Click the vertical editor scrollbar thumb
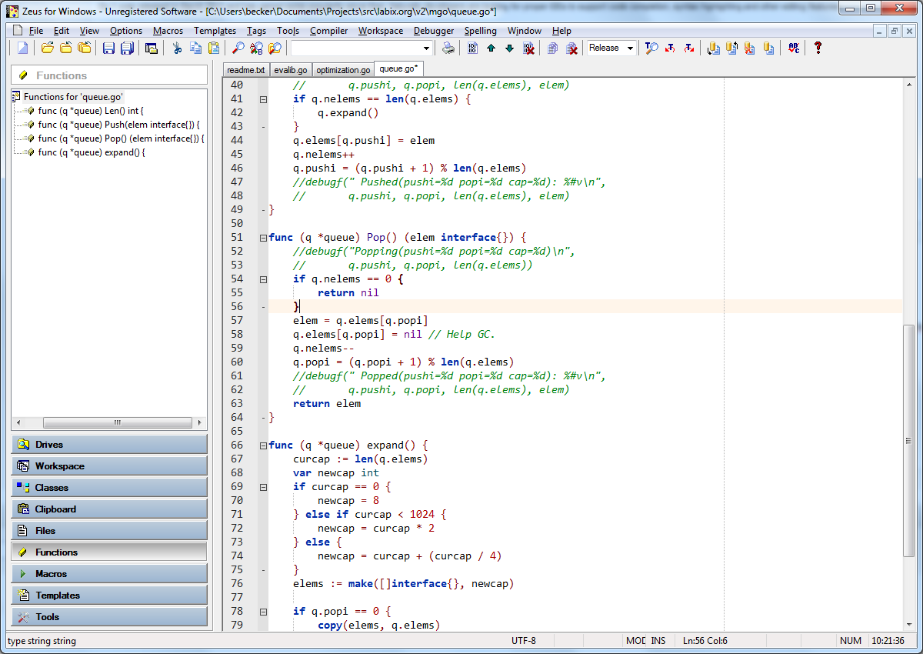The image size is (923, 654). pos(909,439)
